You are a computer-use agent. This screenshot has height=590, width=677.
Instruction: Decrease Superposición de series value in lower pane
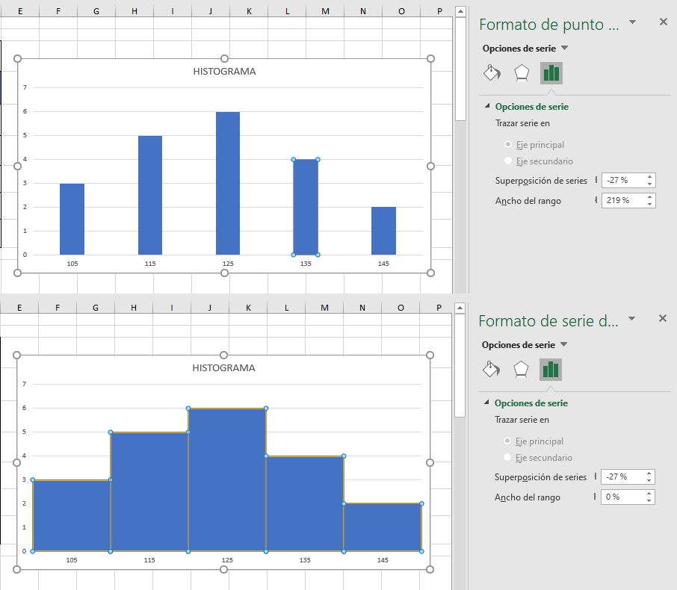pyautogui.click(x=649, y=480)
